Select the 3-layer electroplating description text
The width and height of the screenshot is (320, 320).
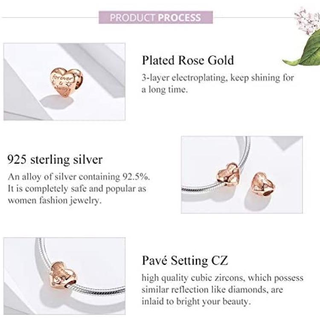tap(218, 84)
